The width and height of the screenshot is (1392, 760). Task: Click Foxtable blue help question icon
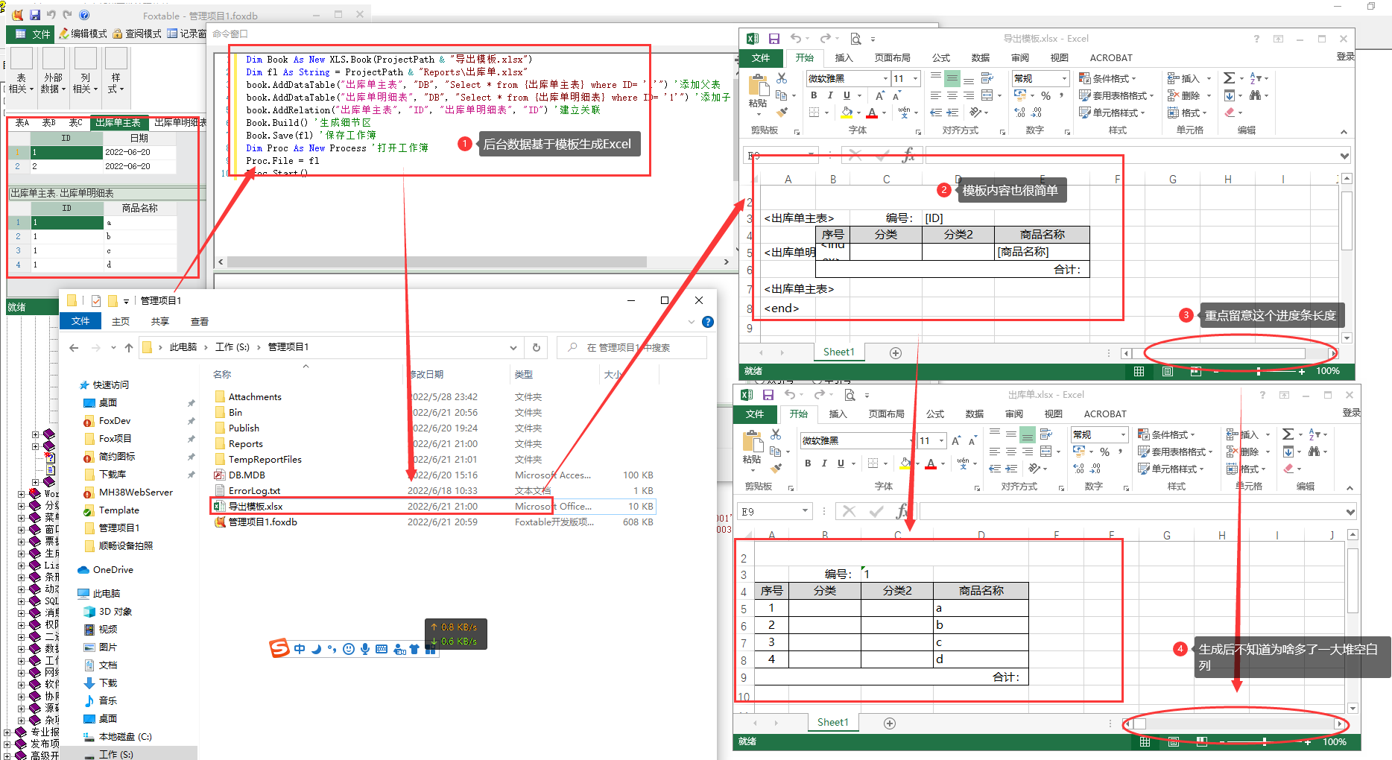coord(84,15)
